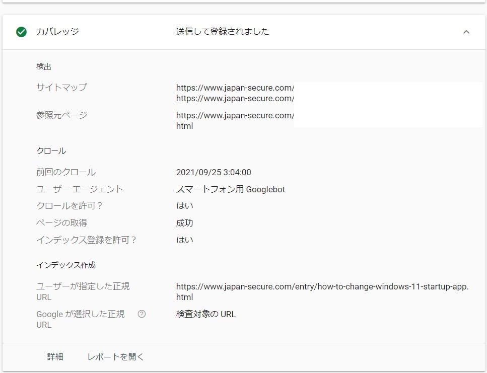Click the green checkmark icon beside カバレッジ
The image size is (487, 373).
tap(22, 32)
